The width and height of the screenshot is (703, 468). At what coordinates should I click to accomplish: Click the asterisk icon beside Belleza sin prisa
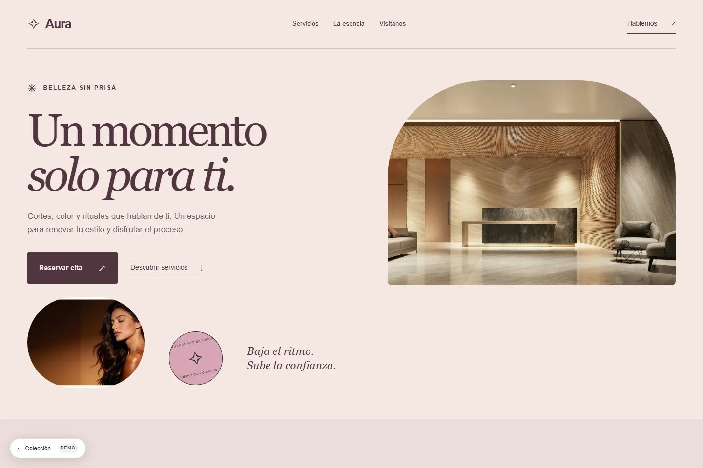(x=32, y=88)
